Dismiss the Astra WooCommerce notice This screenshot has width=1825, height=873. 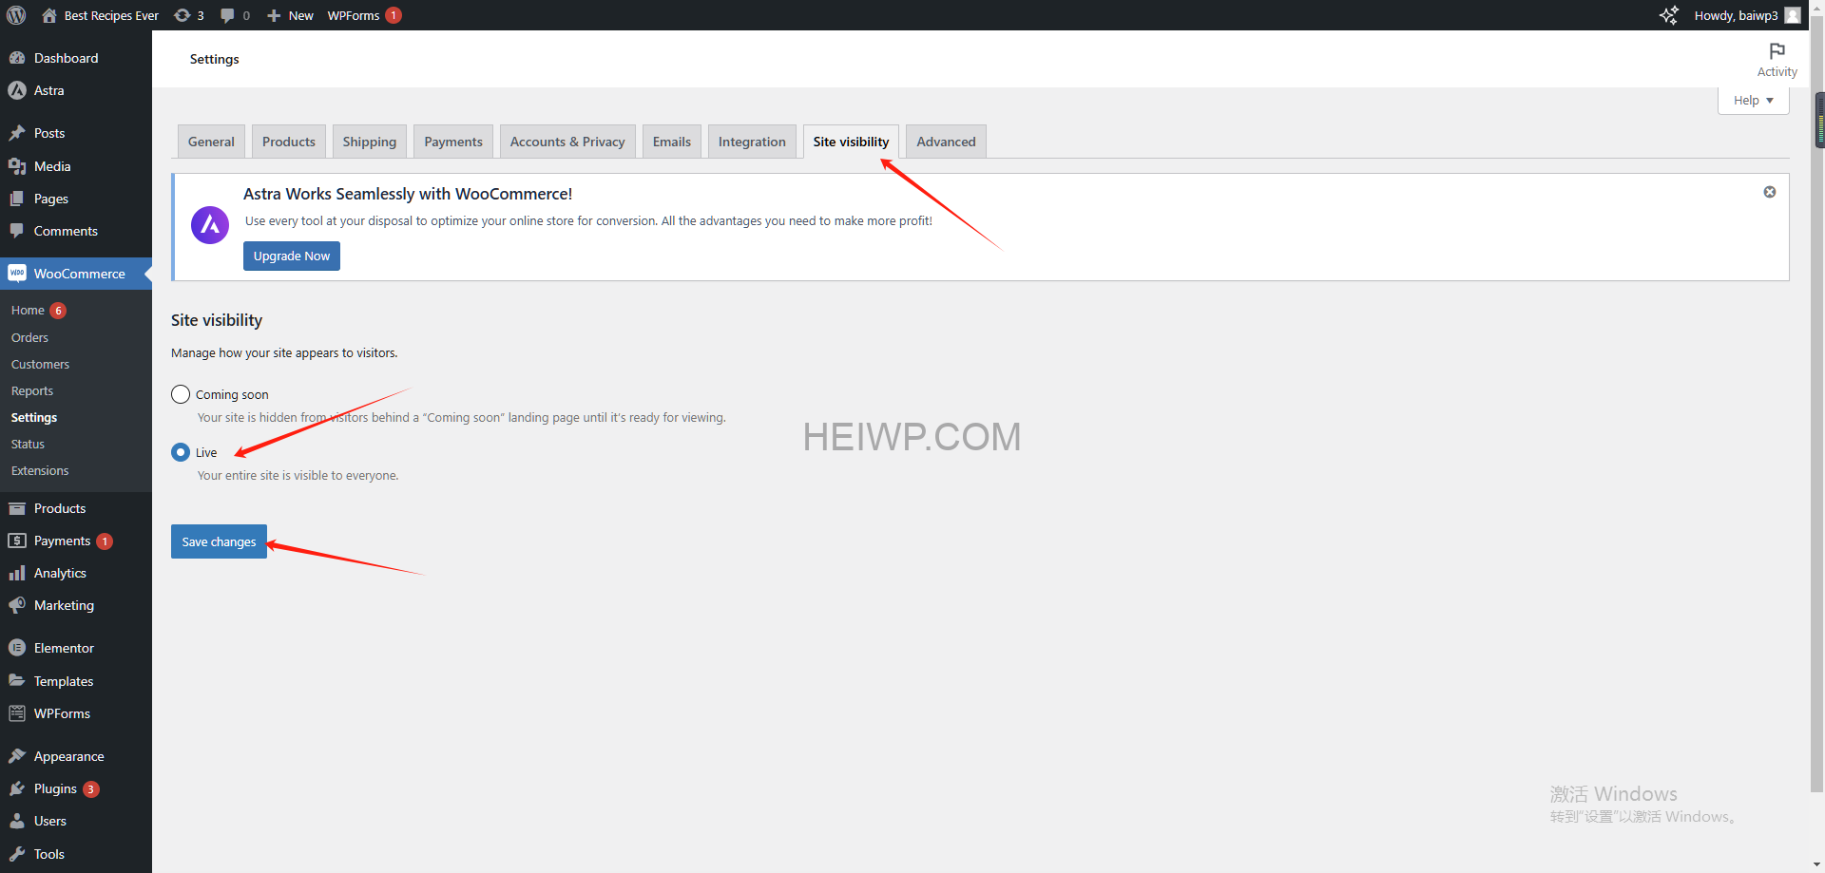tap(1770, 192)
